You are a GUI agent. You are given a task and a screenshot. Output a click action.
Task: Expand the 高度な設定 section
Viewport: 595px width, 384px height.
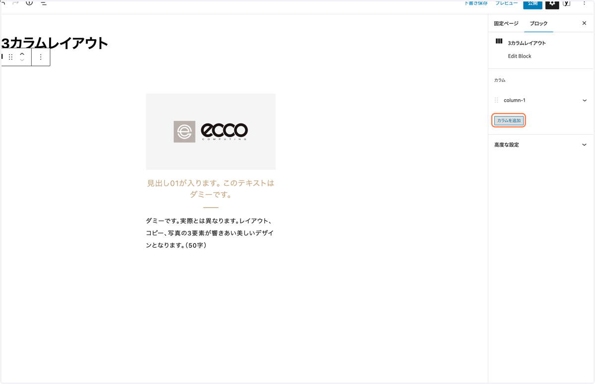[x=540, y=145]
